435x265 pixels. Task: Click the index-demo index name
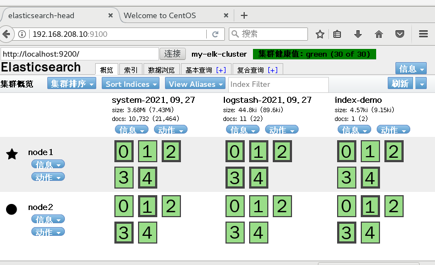pyautogui.click(x=358, y=100)
